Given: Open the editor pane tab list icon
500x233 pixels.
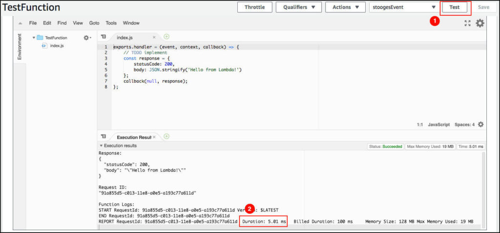Looking at the screenshot, I should point(104,37).
